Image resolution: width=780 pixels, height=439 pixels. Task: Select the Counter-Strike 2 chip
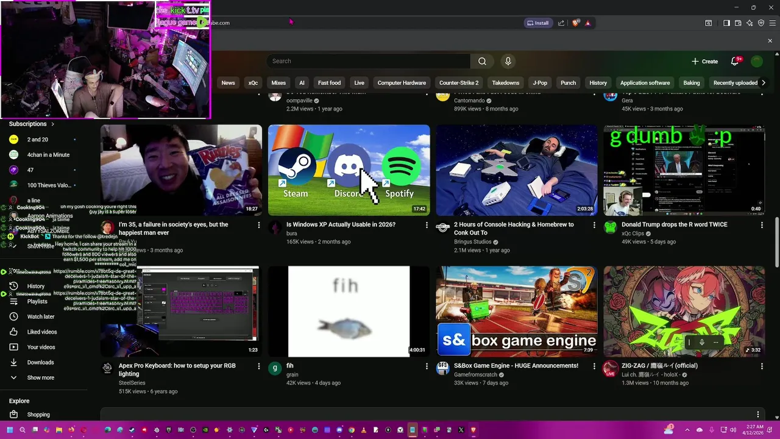[459, 83]
